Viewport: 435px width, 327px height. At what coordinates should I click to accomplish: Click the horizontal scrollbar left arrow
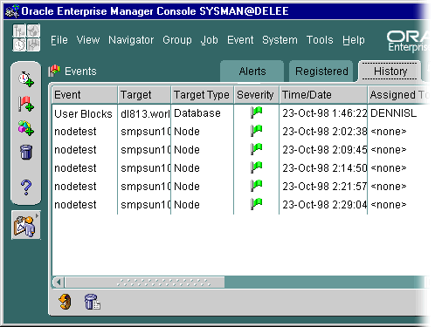tap(59, 282)
